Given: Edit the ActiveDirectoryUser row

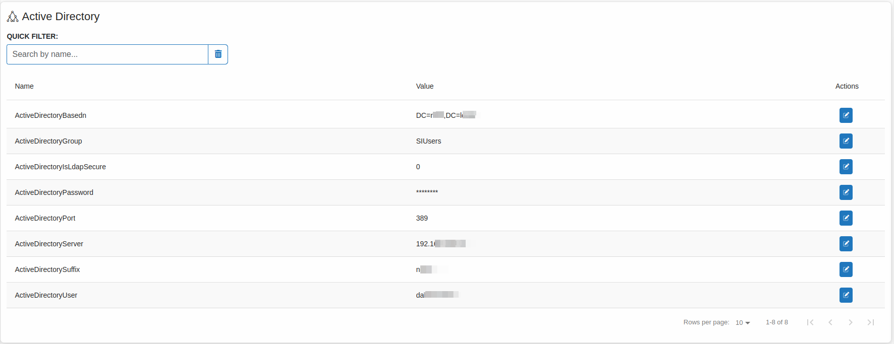Looking at the screenshot, I should click(846, 295).
